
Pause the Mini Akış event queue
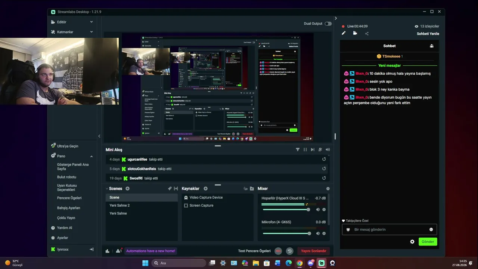(305, 149)
